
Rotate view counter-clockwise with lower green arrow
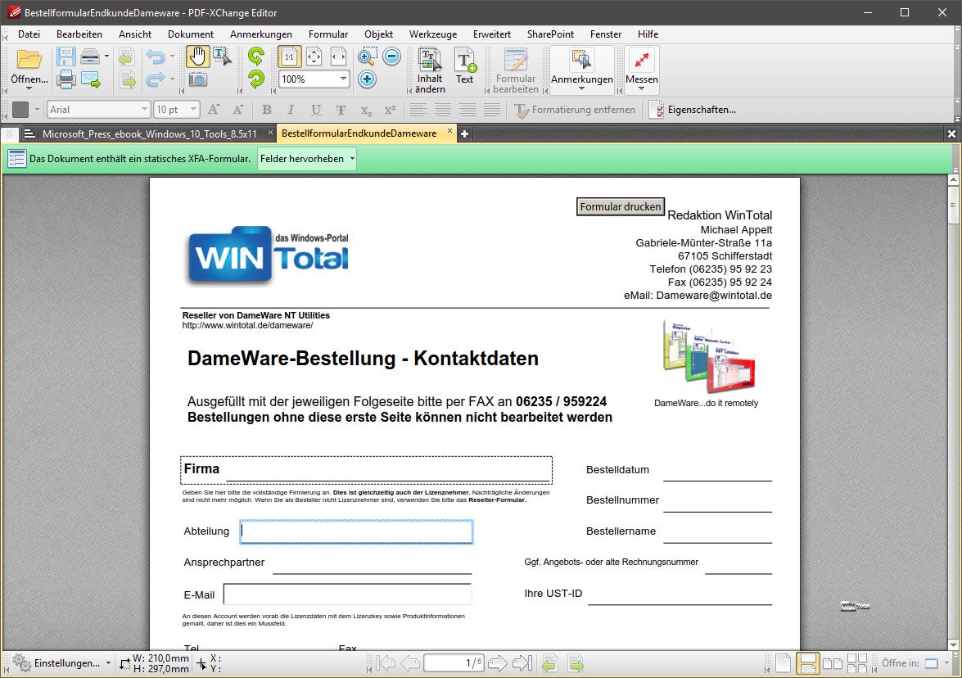(x=255, y=79)
